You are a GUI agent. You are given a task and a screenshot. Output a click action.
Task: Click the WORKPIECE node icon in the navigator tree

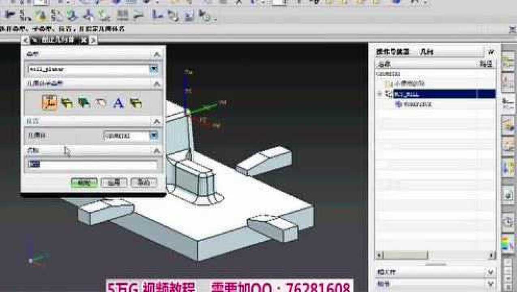tap(399, 104)
